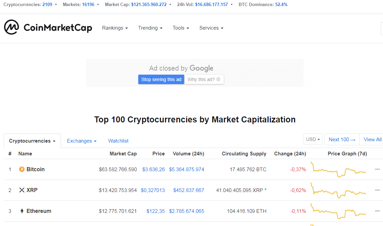Click the View All button
383x226 pixels.
(372, 139)
